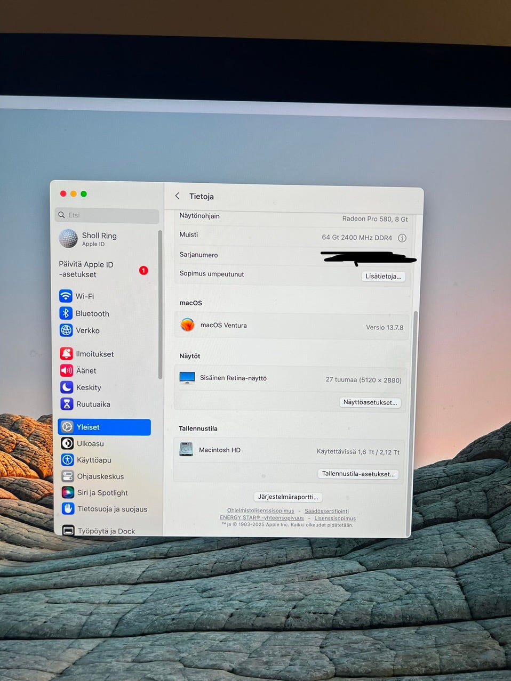Image resolution: width=511 pixels, height=681 pixels.
Task: Click the Muisti label
Action: click(189, 234)
